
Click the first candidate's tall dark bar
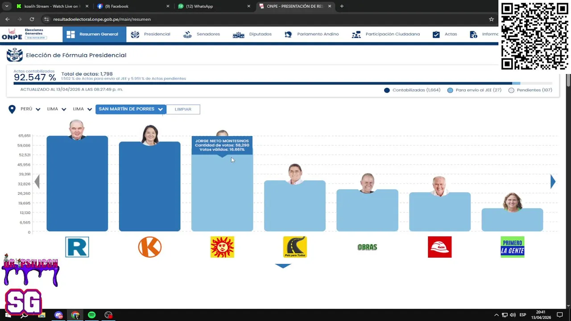click(x=77, y=184)
